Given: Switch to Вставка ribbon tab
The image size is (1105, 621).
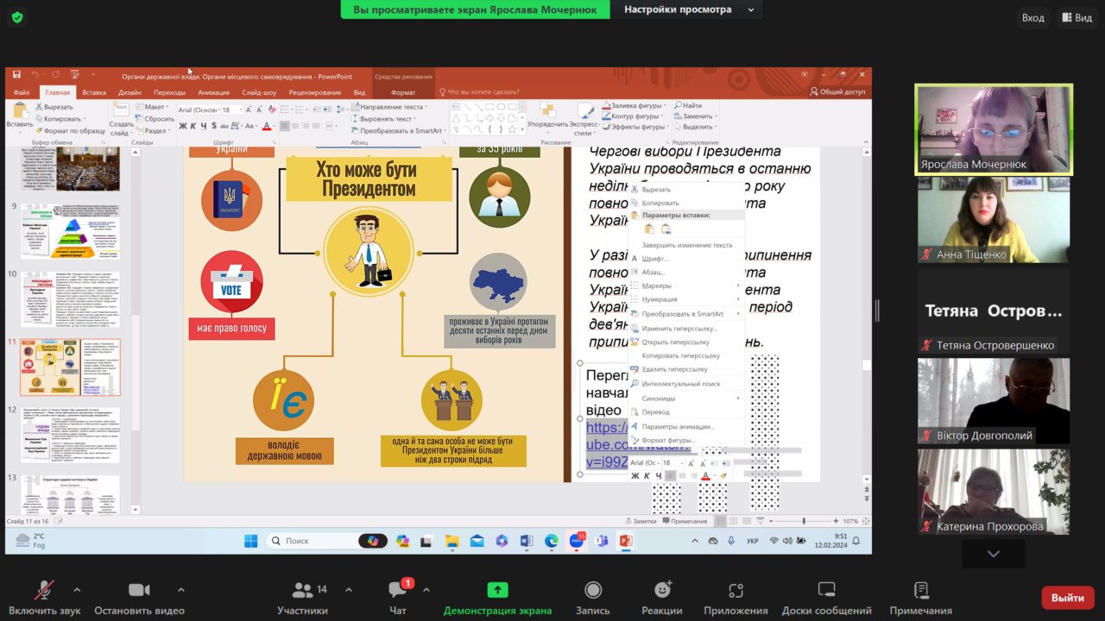Looking at the screenshot, I should pos(94,92).
